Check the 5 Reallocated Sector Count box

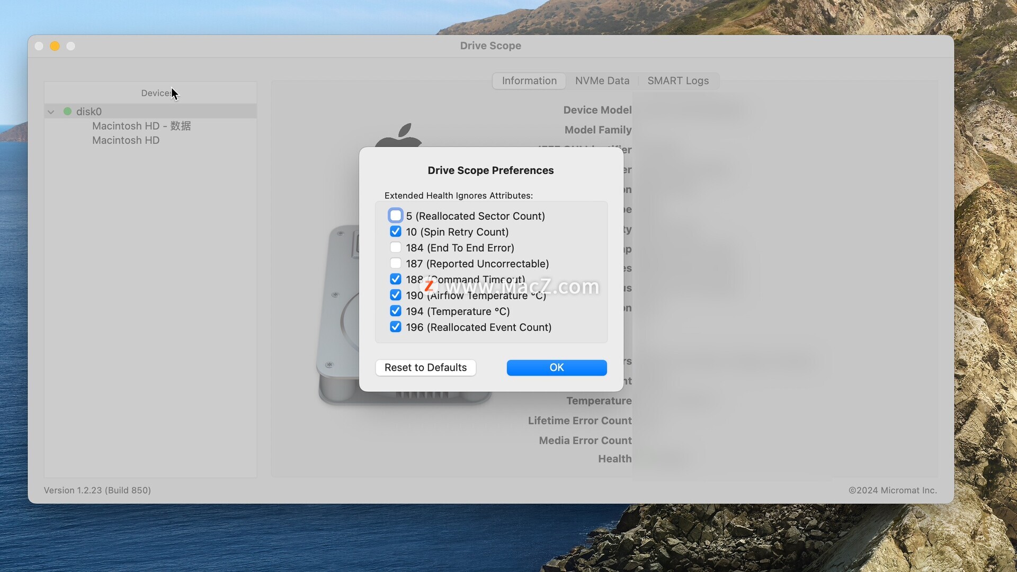(x=395, y=216)
